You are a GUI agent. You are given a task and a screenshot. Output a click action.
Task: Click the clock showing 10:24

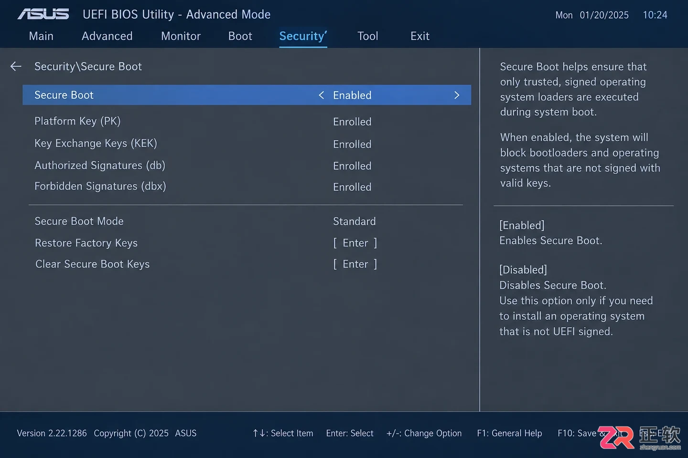click(x=655, y=15)
